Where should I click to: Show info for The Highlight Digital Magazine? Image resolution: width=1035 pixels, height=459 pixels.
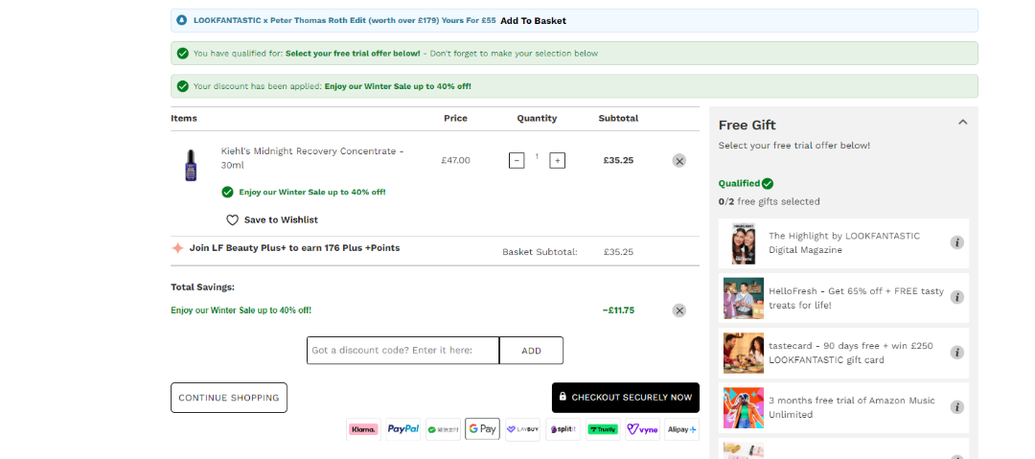click(956, 242)
